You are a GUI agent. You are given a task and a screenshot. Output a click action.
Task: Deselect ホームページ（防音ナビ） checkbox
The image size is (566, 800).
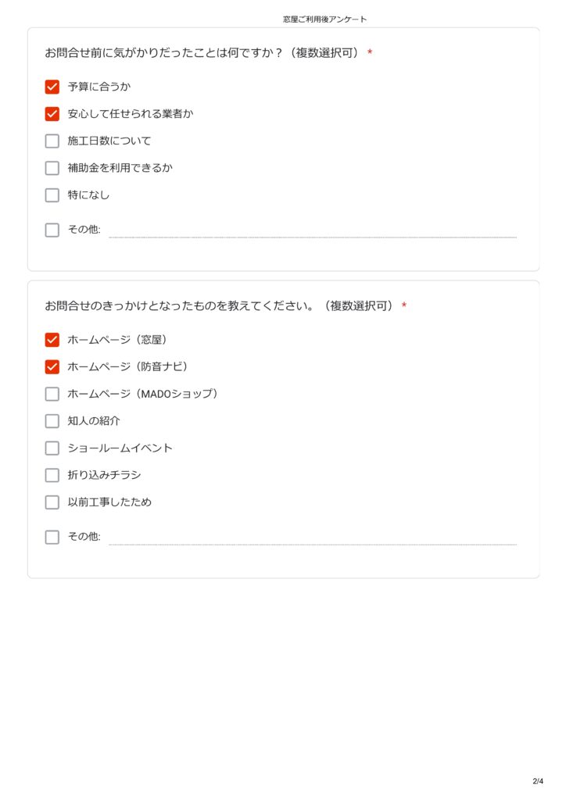52,367
